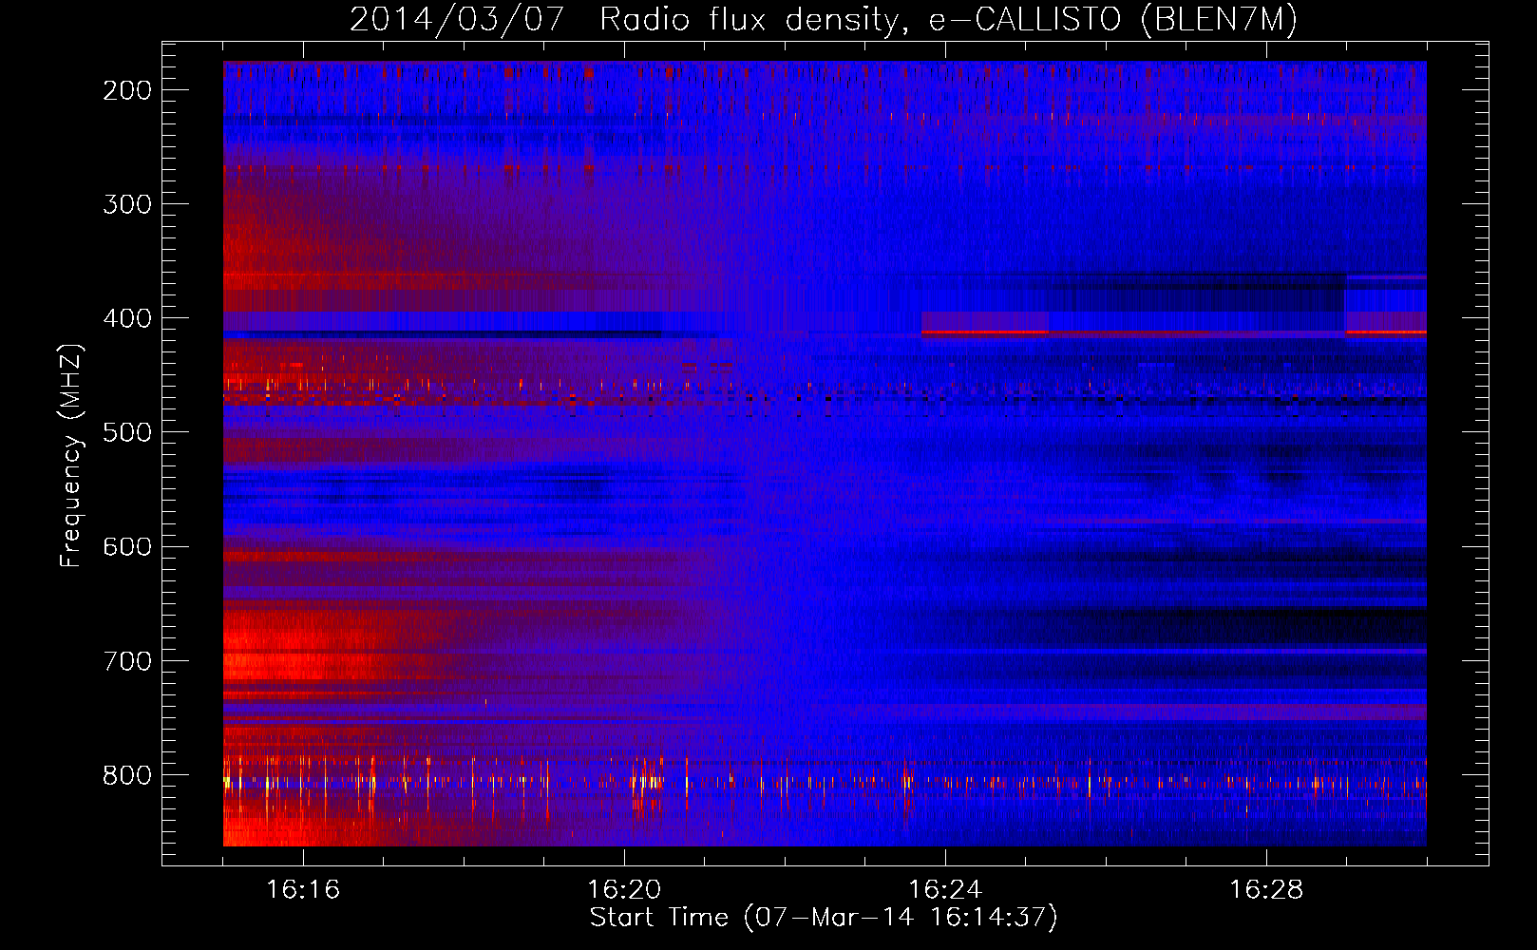Click the 'Start Time (07-Mar-14 16:14:37)' x-axis label
This screenshot has height=950, width=1537.
tap(824, 918)
